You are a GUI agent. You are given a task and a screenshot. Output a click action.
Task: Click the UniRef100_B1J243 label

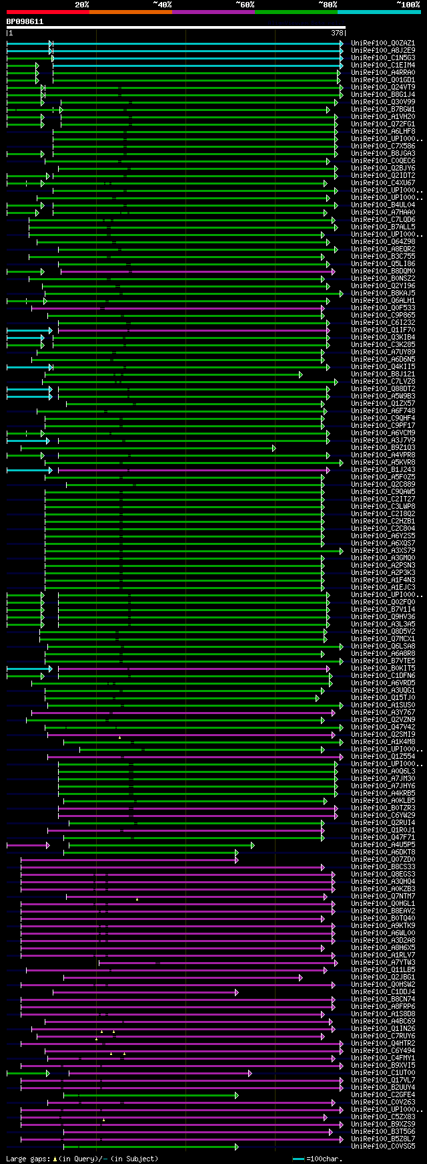click(x=383, y=469)
